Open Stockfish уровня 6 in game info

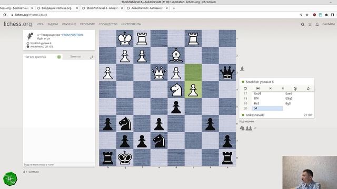tap(41, 43)
